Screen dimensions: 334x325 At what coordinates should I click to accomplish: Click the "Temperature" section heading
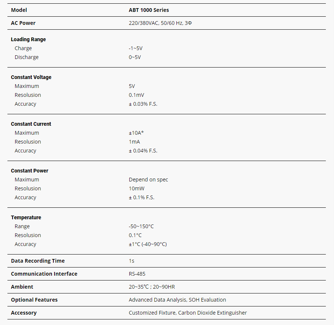point(26,217)
